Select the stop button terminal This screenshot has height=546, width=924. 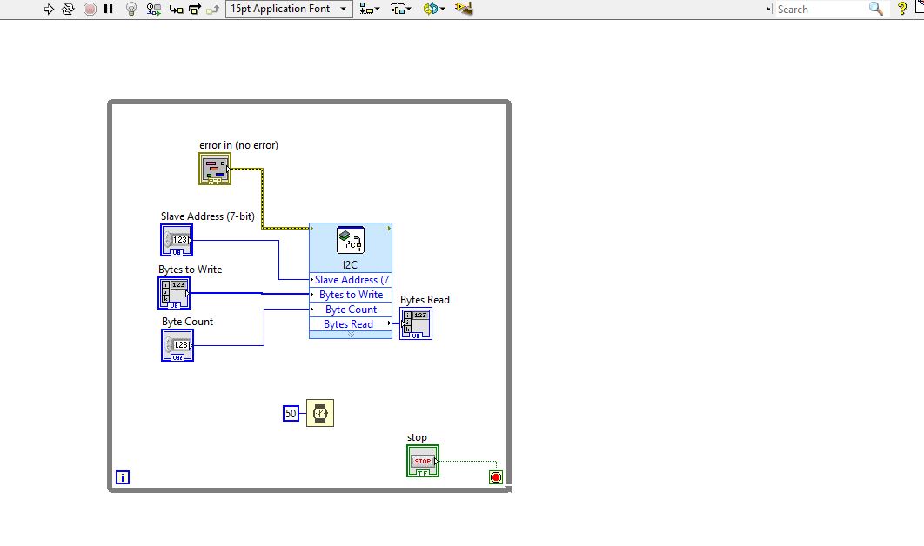pos(423,461)
